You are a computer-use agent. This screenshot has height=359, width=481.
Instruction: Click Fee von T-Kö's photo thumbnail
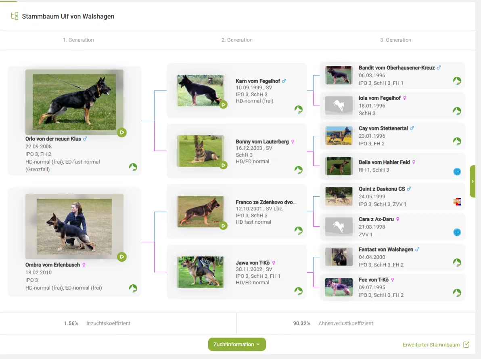pyautogui.click(x=339, y=287)
